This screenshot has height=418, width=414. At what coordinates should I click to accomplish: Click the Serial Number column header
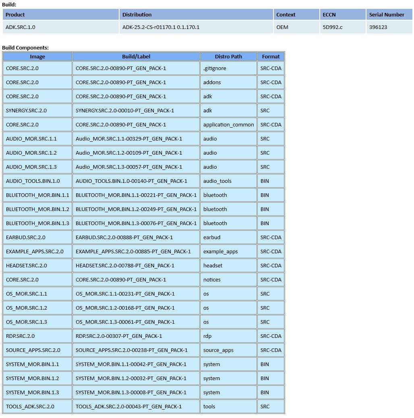coord(387,14)
